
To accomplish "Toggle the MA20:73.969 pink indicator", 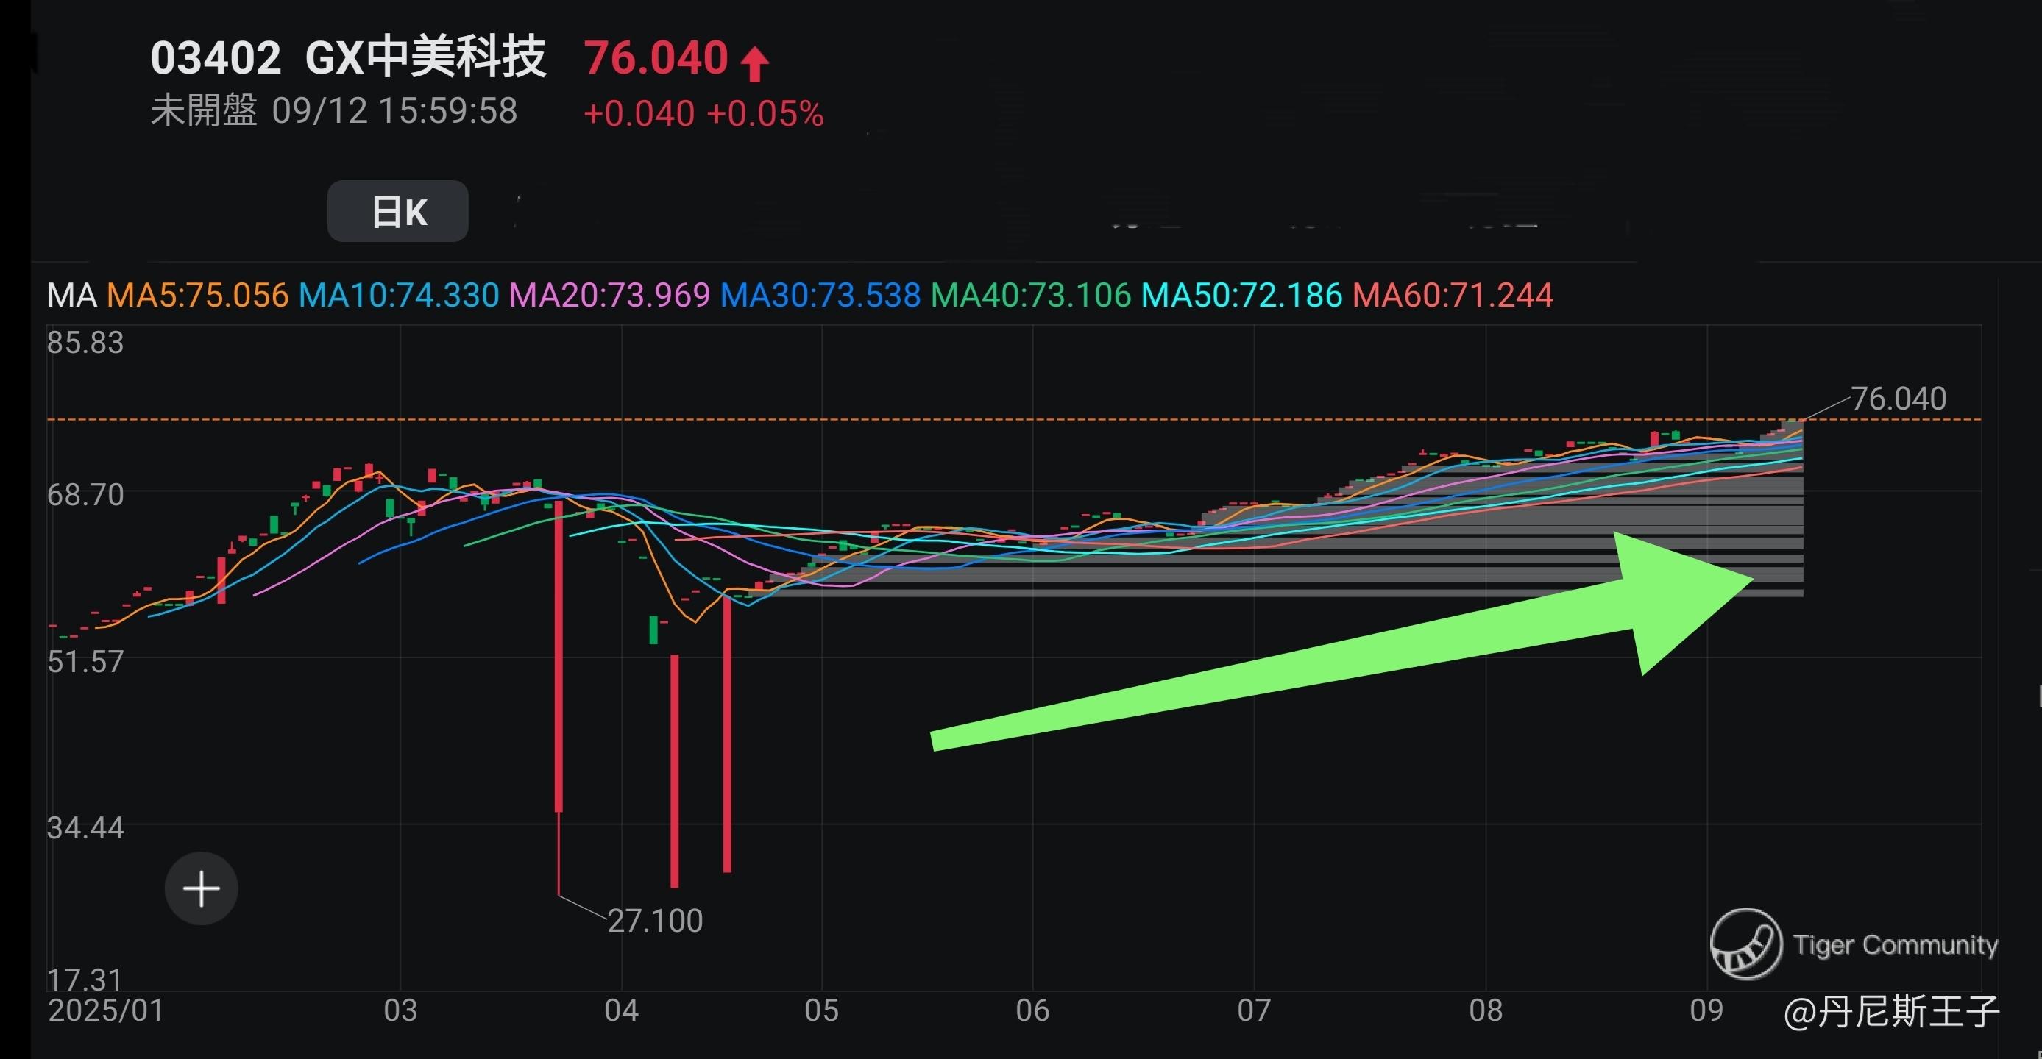I will (609, 296).
